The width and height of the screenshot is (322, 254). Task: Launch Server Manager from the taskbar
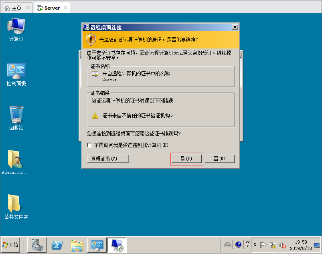[37, 245]
